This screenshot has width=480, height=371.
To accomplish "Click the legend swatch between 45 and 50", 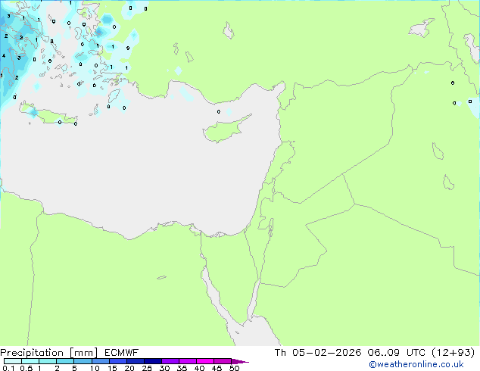I will [223, 361].
